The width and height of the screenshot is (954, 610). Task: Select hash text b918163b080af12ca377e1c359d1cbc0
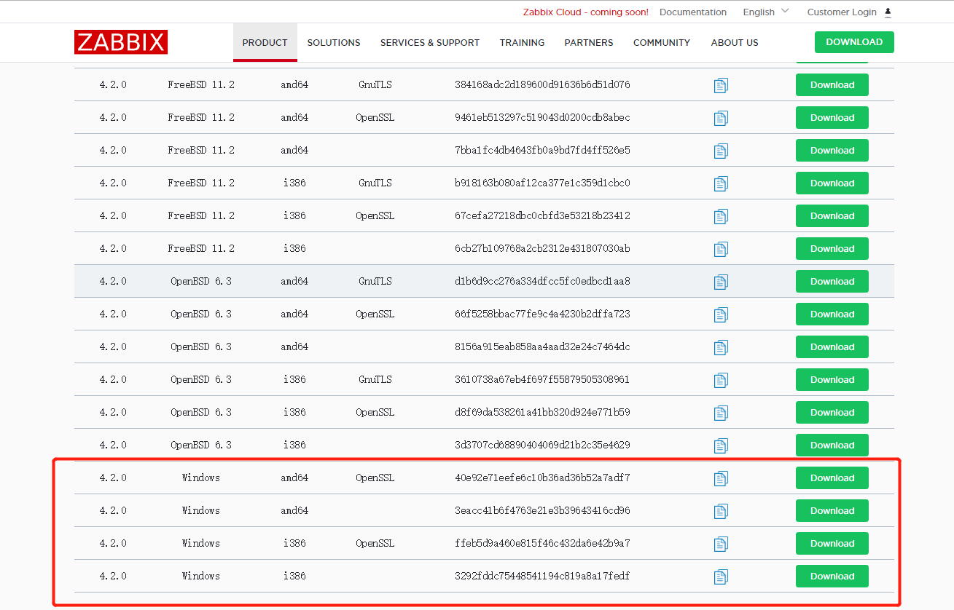click(x=542, y=183)
